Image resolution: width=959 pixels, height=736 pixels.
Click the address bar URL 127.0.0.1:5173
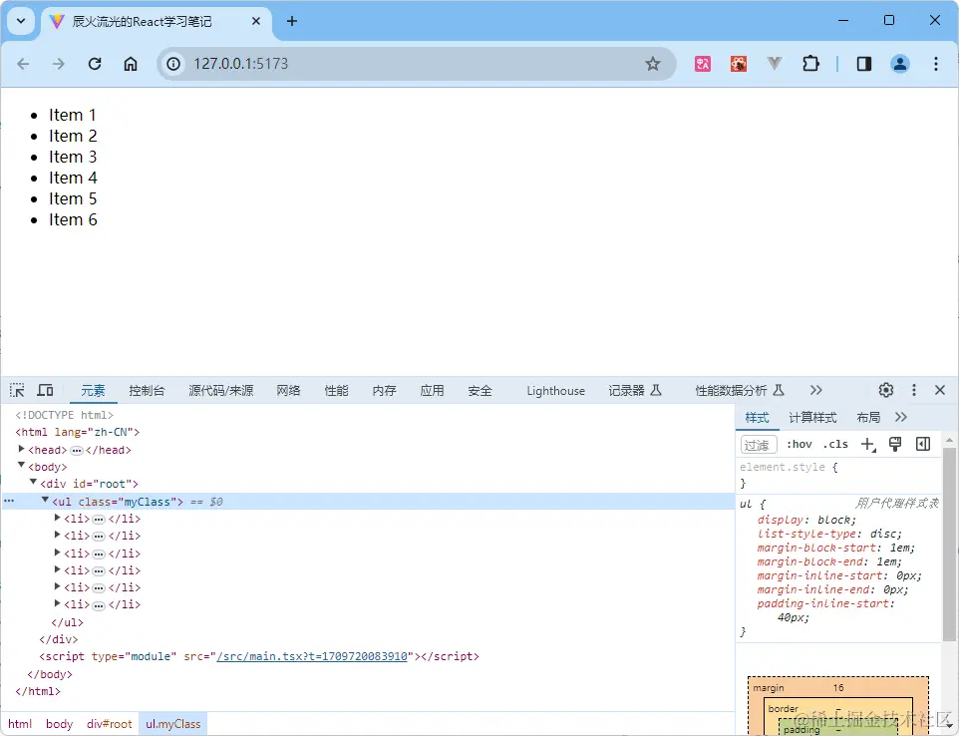tap(241, 64)
